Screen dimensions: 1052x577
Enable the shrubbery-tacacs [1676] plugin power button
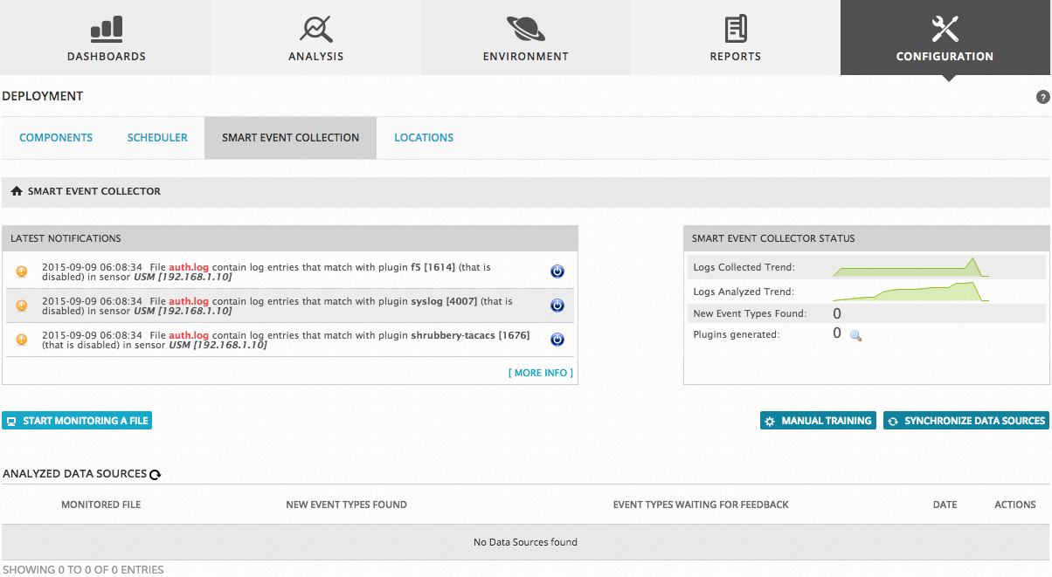tap(557, 340)
